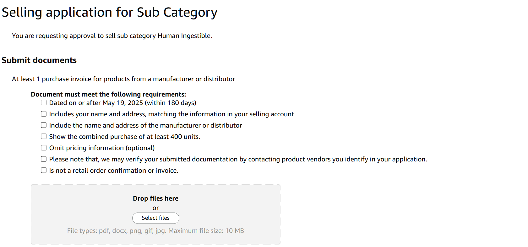Click the 'matching the information in your selling account' text
Screen dimensions: 528x247
[x=221, y=114]
